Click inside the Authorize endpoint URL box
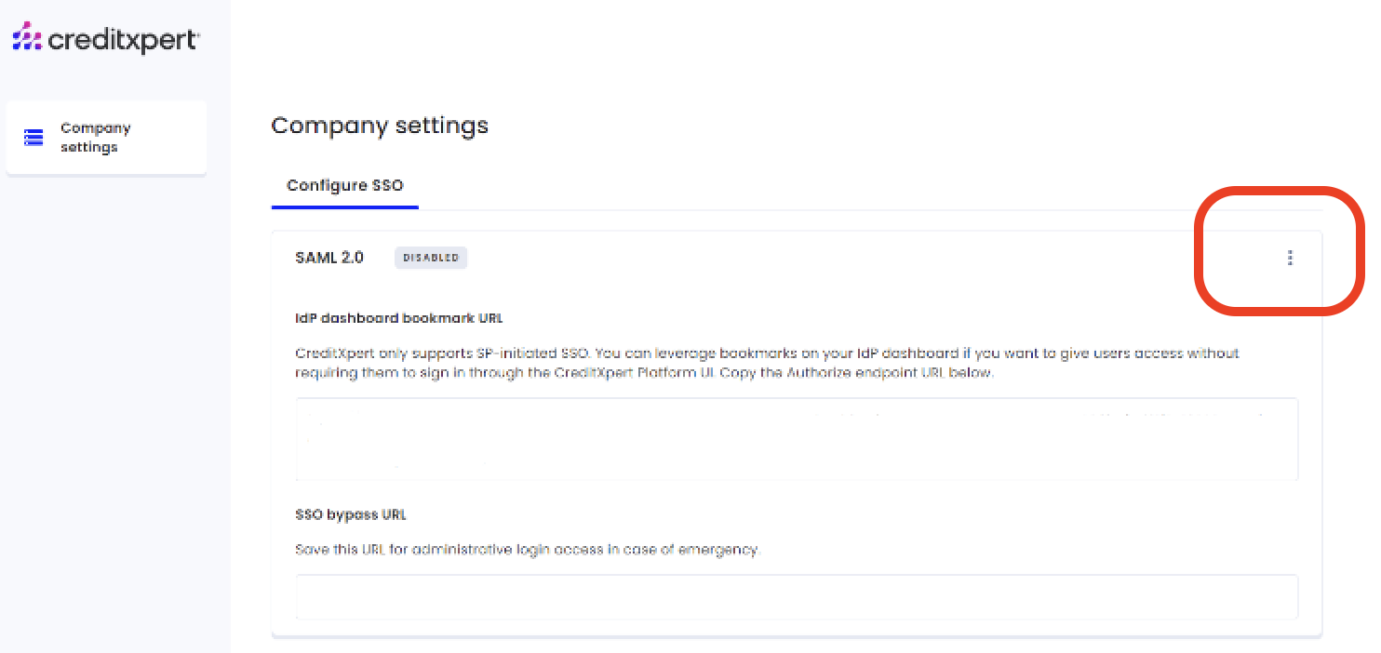Viewport: 1381px width, 653px height. pos(797,439)
